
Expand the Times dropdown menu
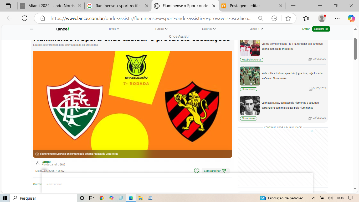coord(114,29)
